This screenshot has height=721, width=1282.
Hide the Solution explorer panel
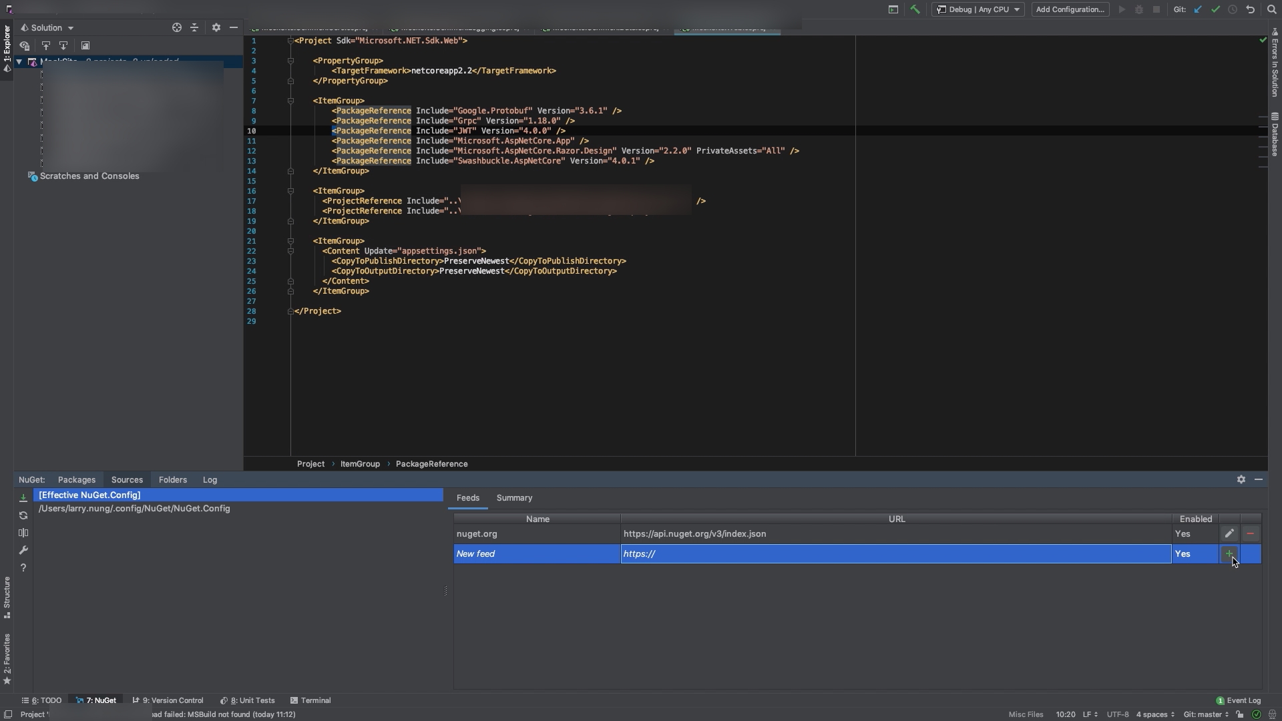click(x=233, y=27)
